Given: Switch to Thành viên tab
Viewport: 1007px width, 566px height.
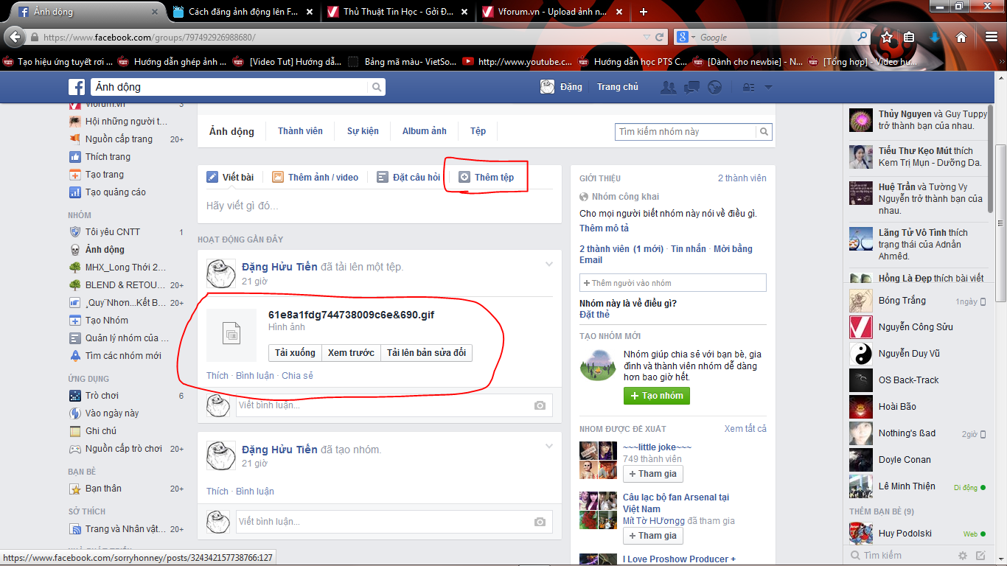Looking at the screenshot, I should [x=300, y=131].
